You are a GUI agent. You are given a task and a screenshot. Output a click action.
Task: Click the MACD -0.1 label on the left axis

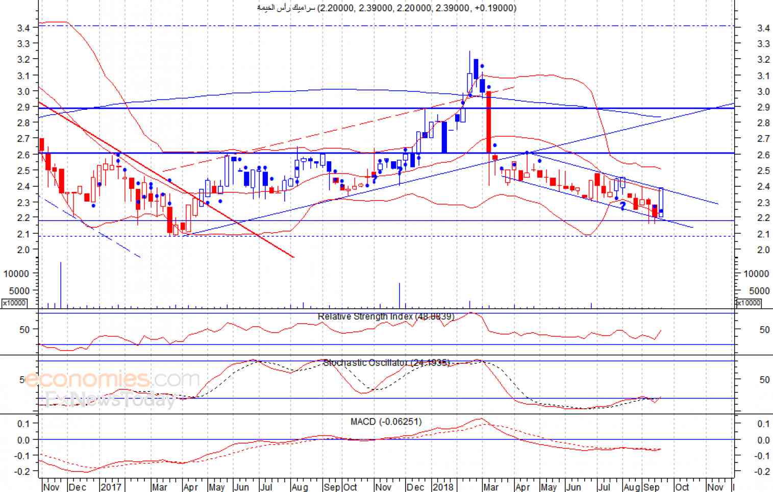(x=22, y=455)
